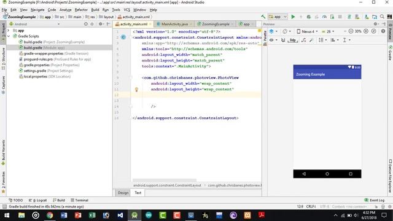Click collapse all icon in Project panel
The height and width of the screenshot is (221, 393).
tap(92, 24)
